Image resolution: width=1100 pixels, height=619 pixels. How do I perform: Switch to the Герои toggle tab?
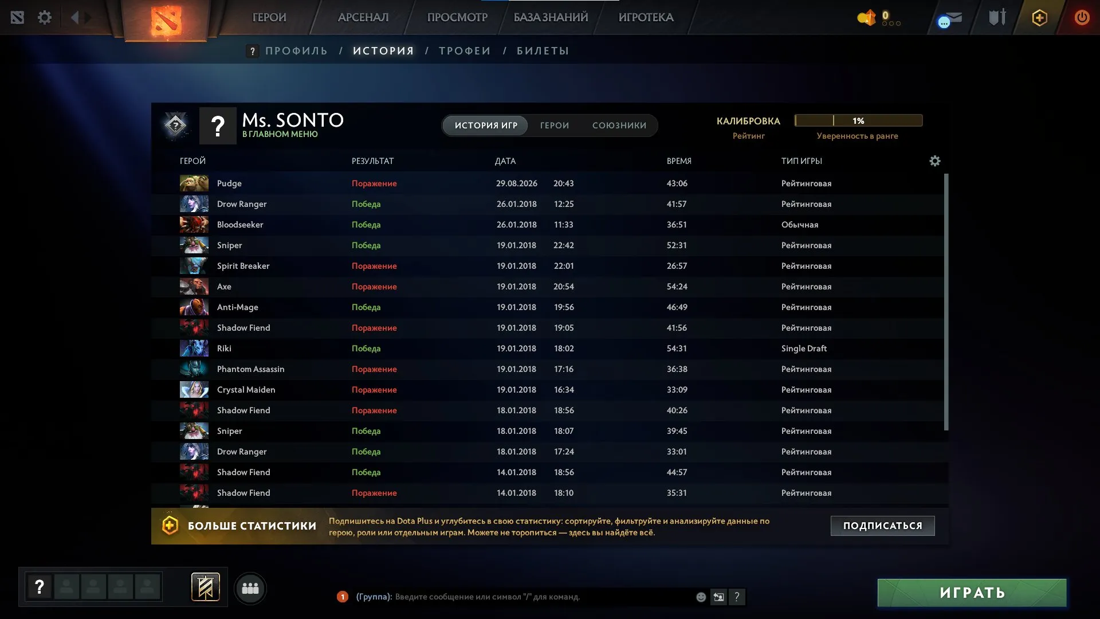tap(555, 126)
